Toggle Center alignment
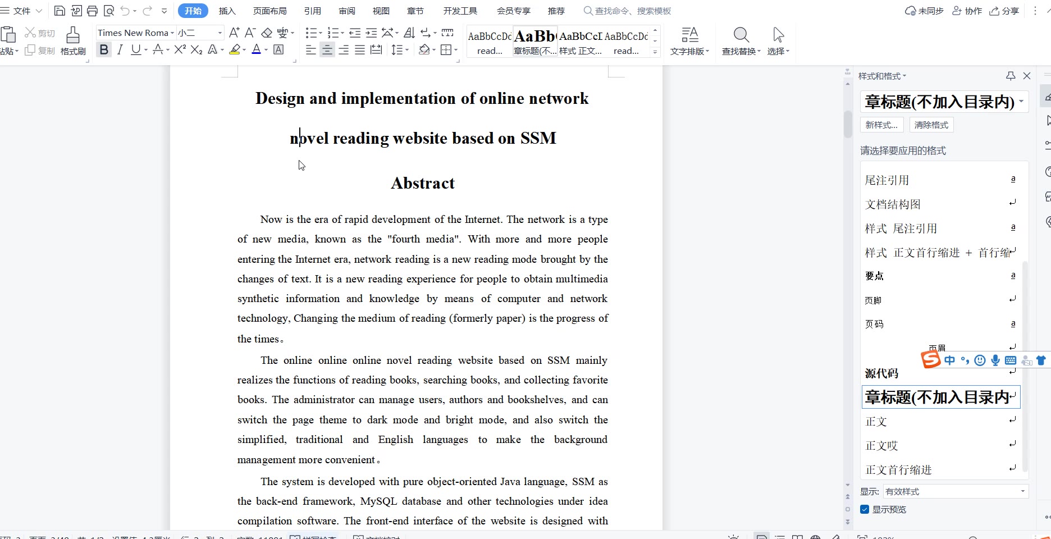This screenshot has width=1051, height=539. [x=327, y=50]
